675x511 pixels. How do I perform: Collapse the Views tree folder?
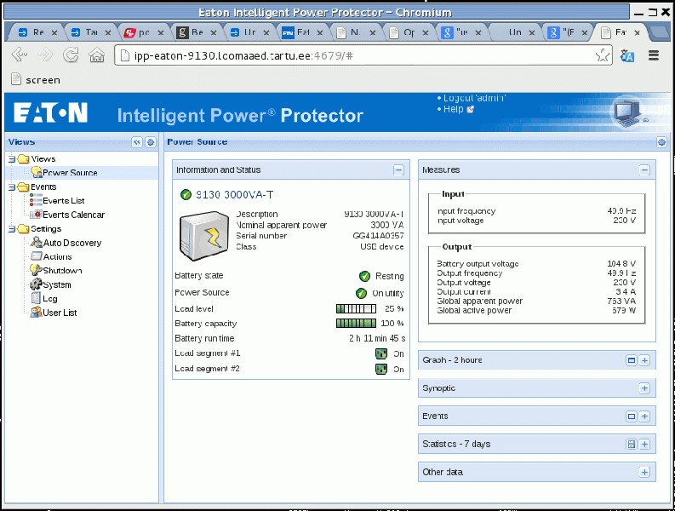12,159
